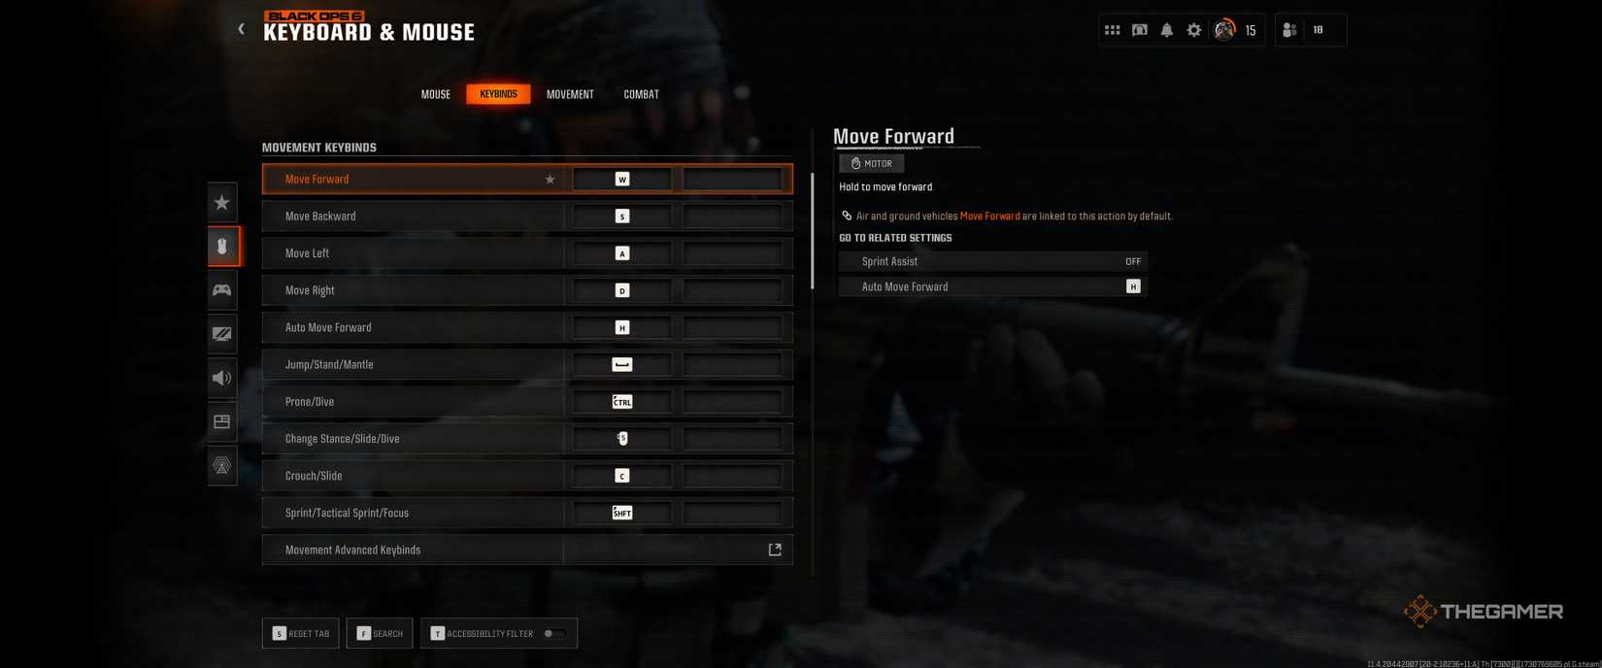Expand Movement Advanced Keybinds
Viewport: 1602px width, 668px height.
click(527, 550)
